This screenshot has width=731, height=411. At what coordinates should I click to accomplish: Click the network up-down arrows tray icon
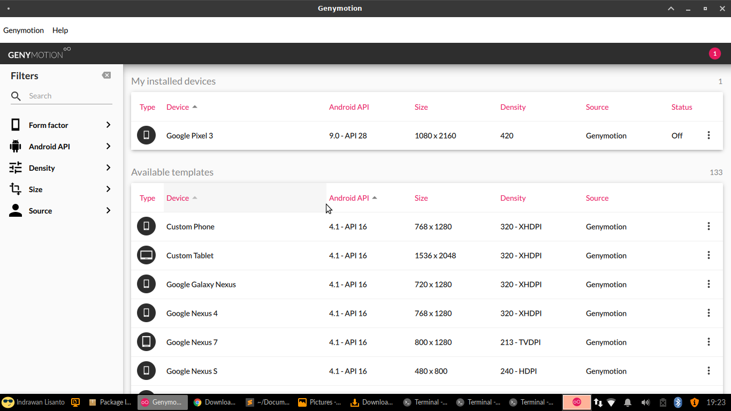(x=598, y=402)
